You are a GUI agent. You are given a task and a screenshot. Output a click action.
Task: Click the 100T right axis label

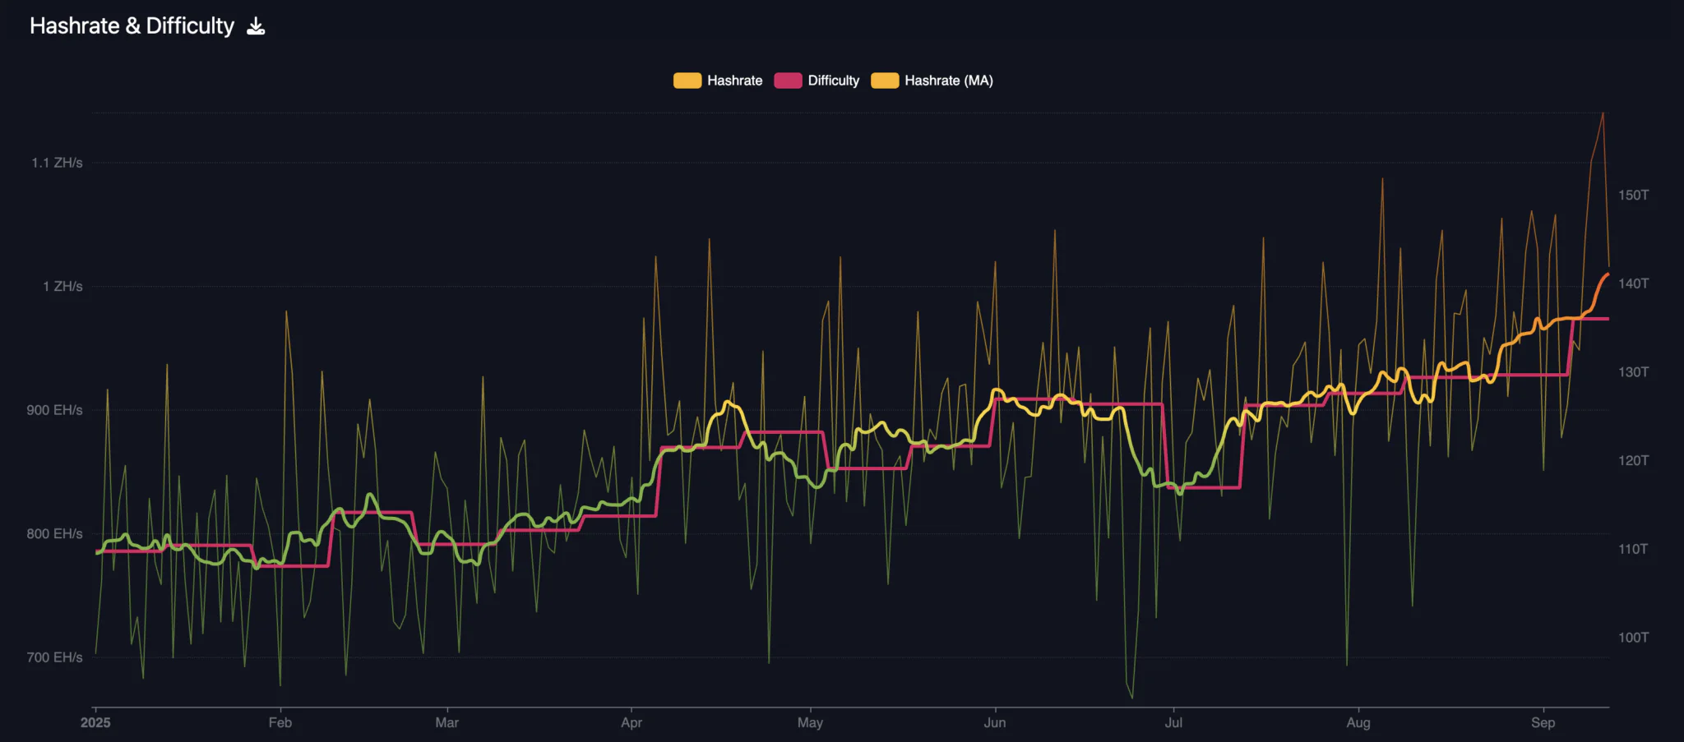[x=1633, y=638]
